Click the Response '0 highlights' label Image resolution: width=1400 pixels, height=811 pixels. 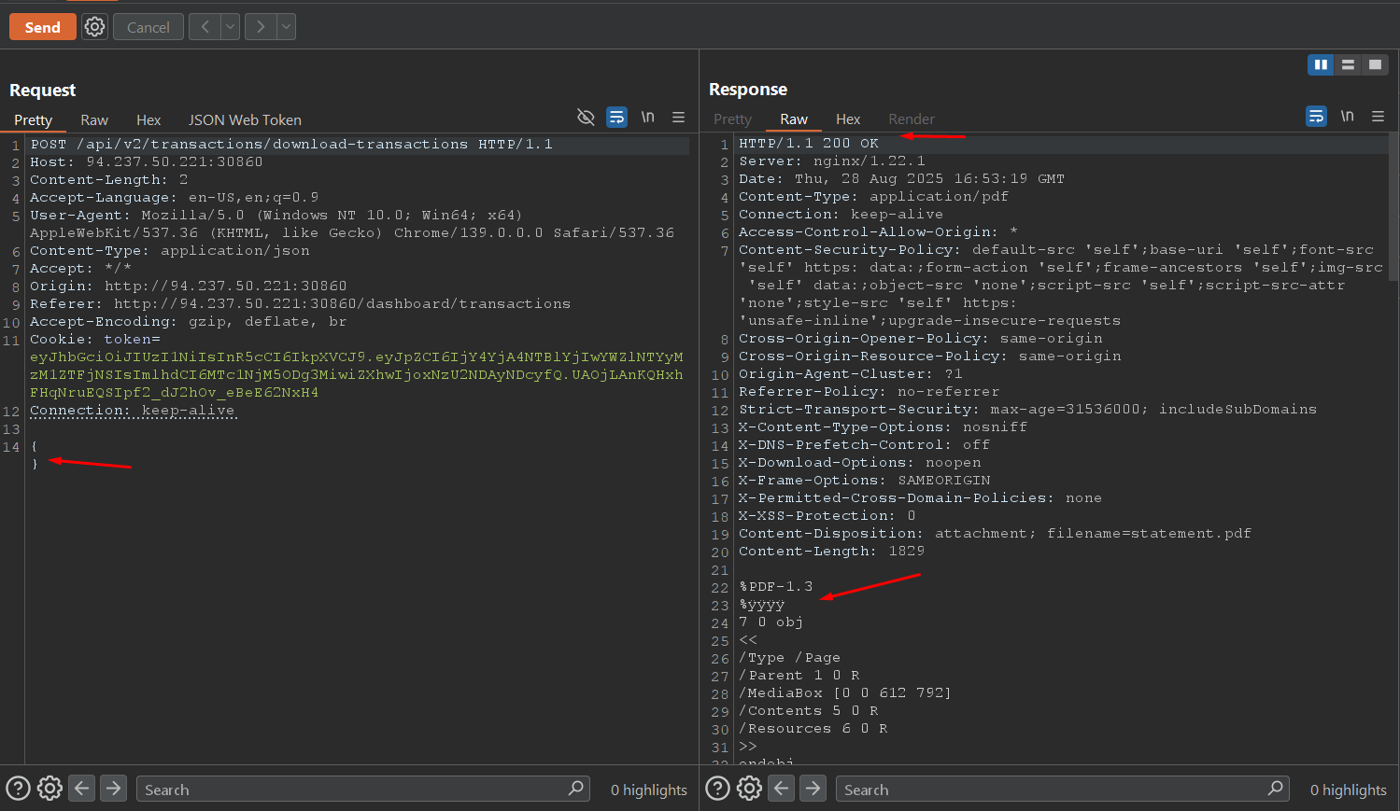click(1349, 790)
